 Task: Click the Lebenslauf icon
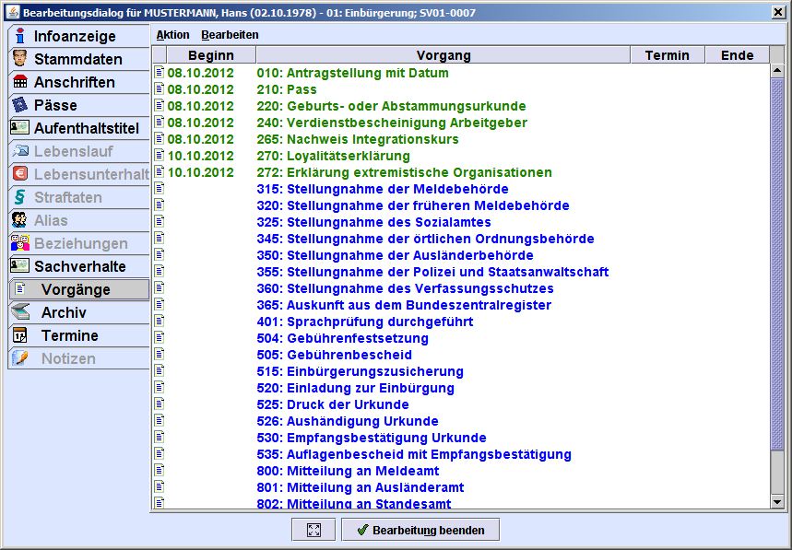(x=20, y=150)
